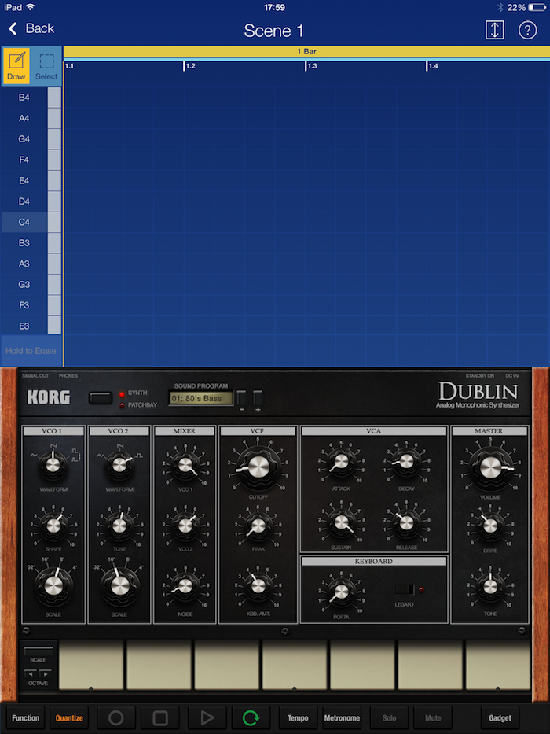
Task: Toggle the Metronome button
Action: coord(342,717)
